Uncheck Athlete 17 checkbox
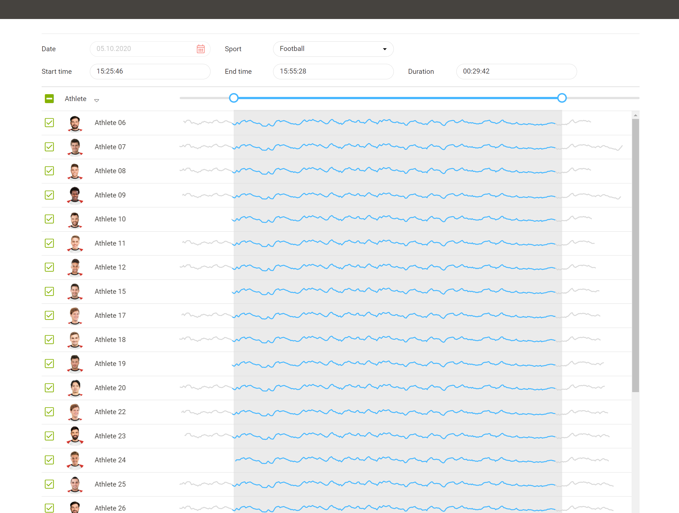This screenshot has width=679, height=513. click(x=49, y=315)
